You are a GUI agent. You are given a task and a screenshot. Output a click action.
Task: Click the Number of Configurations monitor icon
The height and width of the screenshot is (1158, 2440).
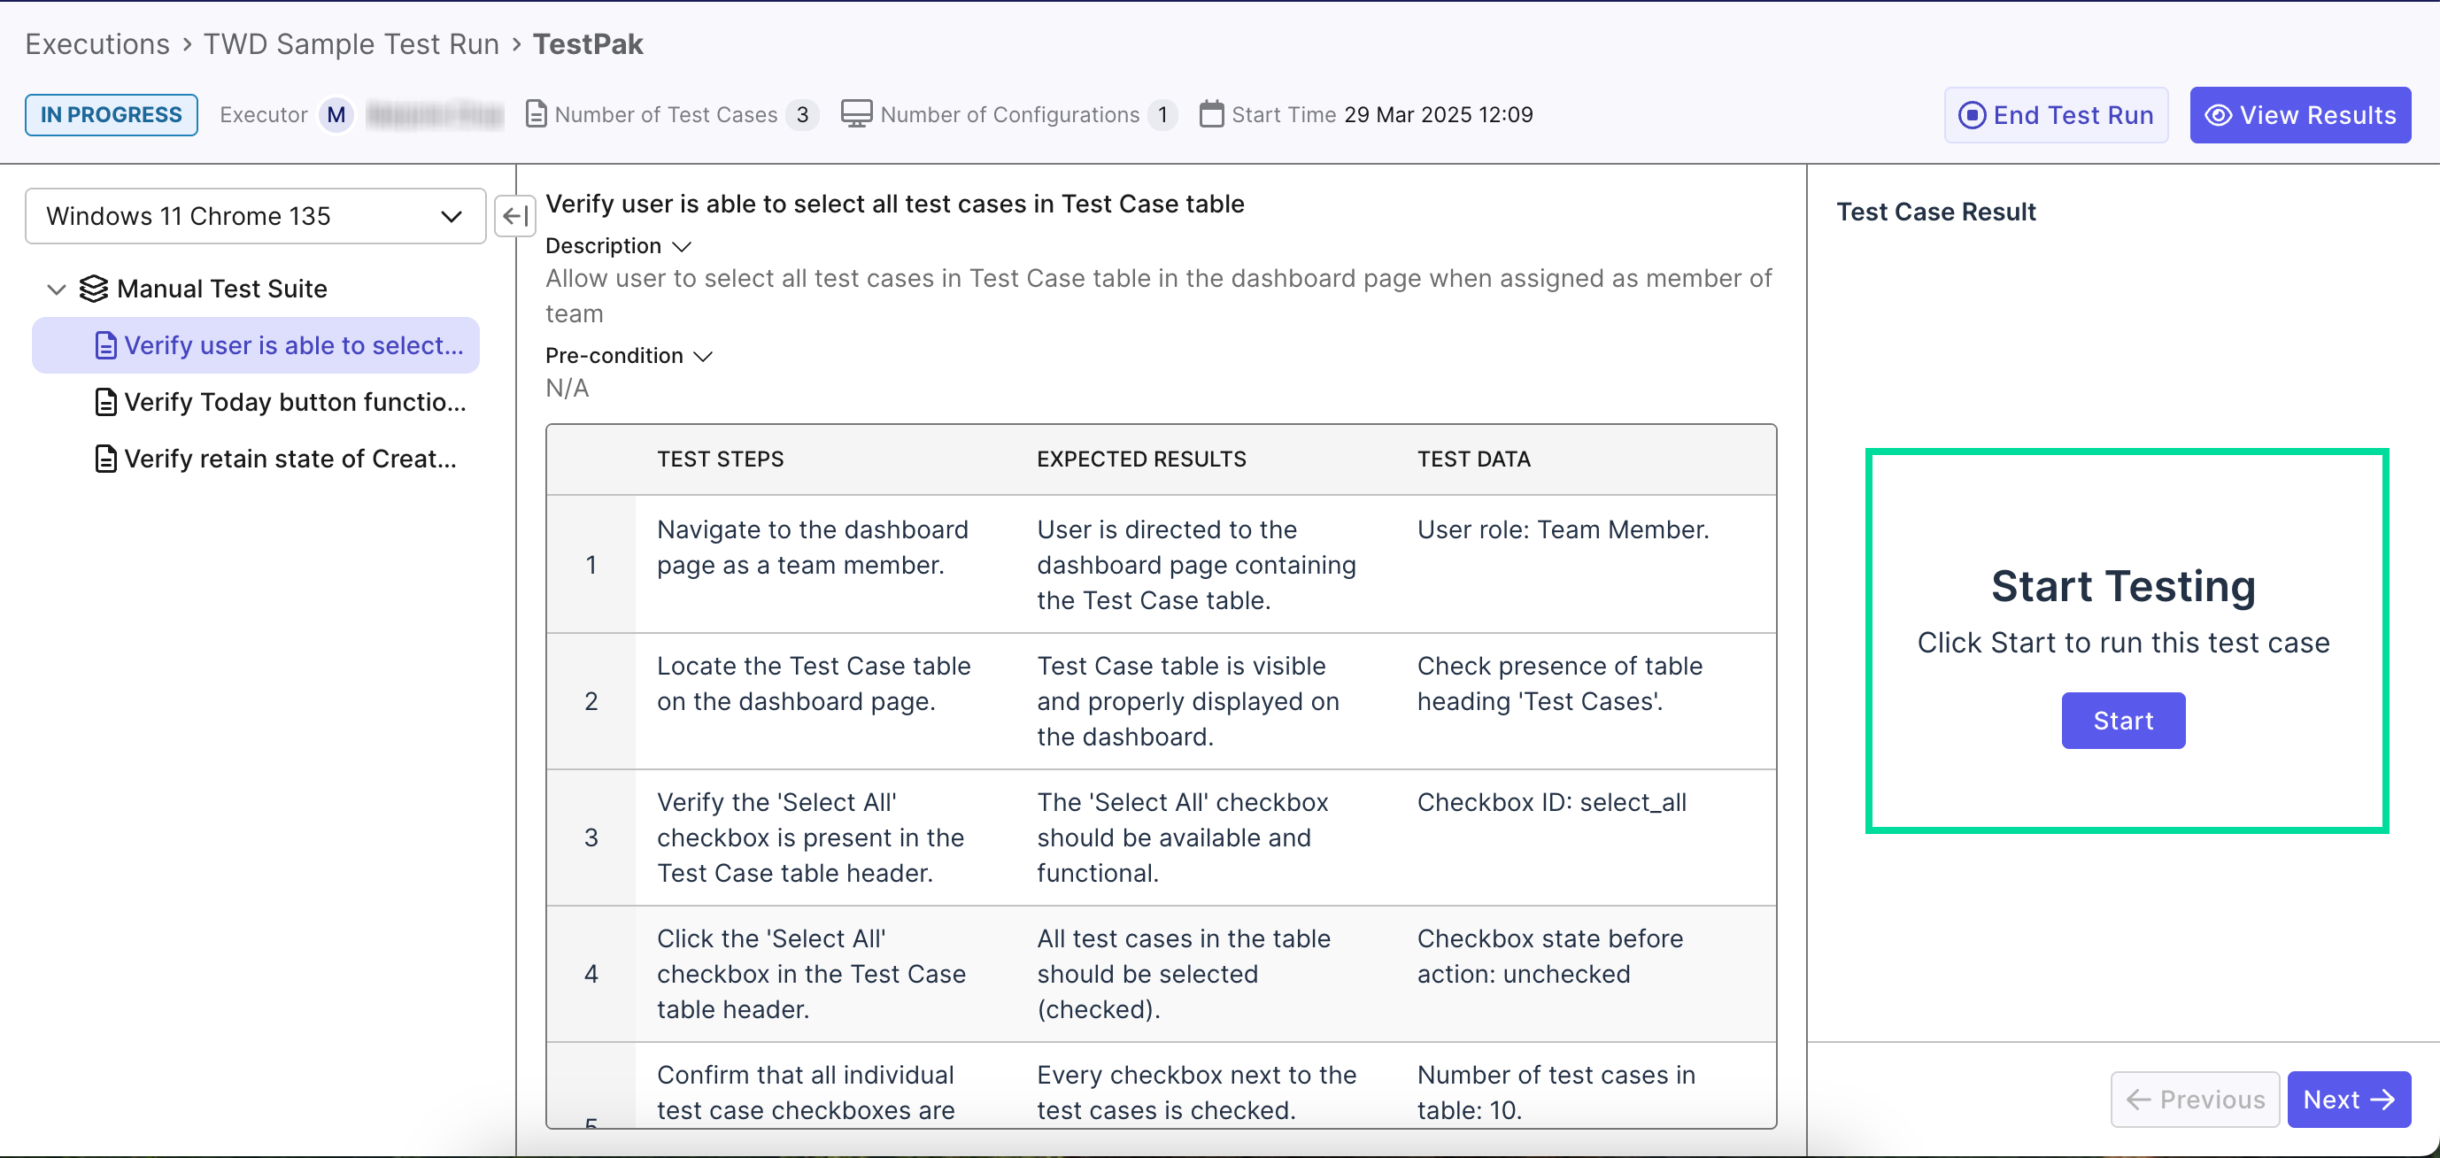[x=856, y=114]
